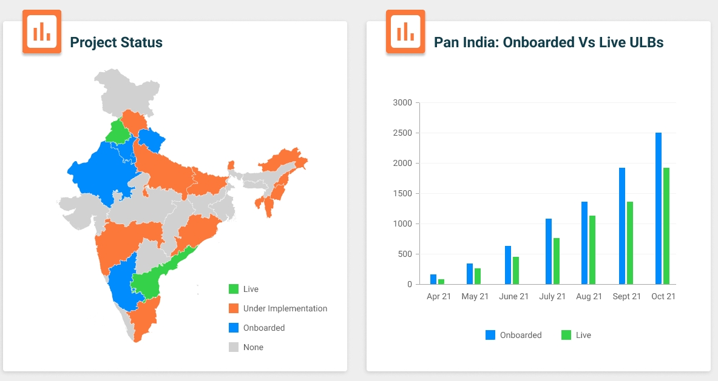Click the blue Onboarded swatch in the map legend
This screenshot has width=718, height=381.
click(234, 328)
